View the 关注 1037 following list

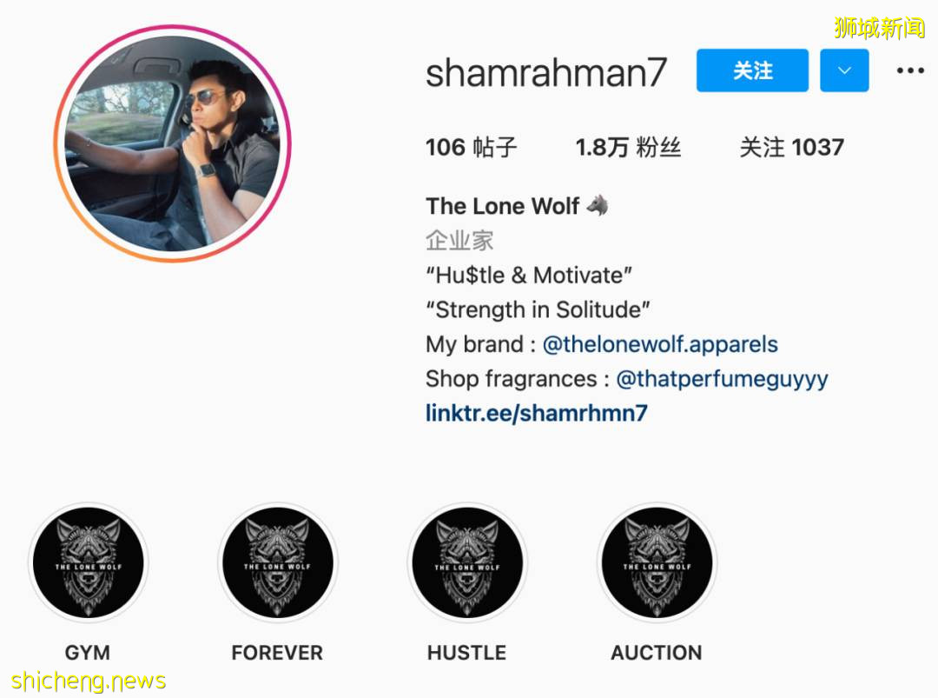(x=791, y=147)
